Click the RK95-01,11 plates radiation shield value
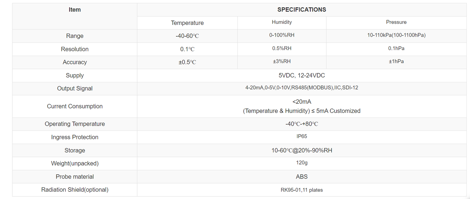 click(x=301, y=190)
